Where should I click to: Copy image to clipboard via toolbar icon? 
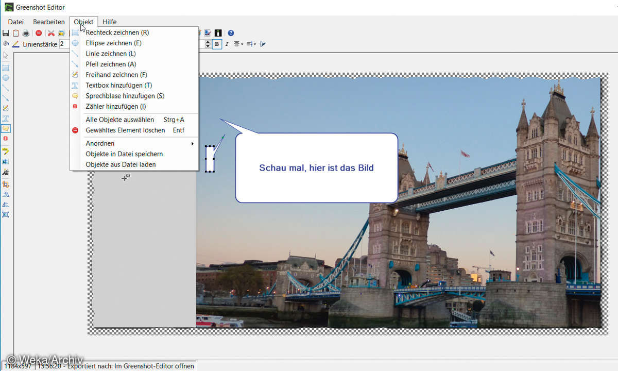pos(15,33)
